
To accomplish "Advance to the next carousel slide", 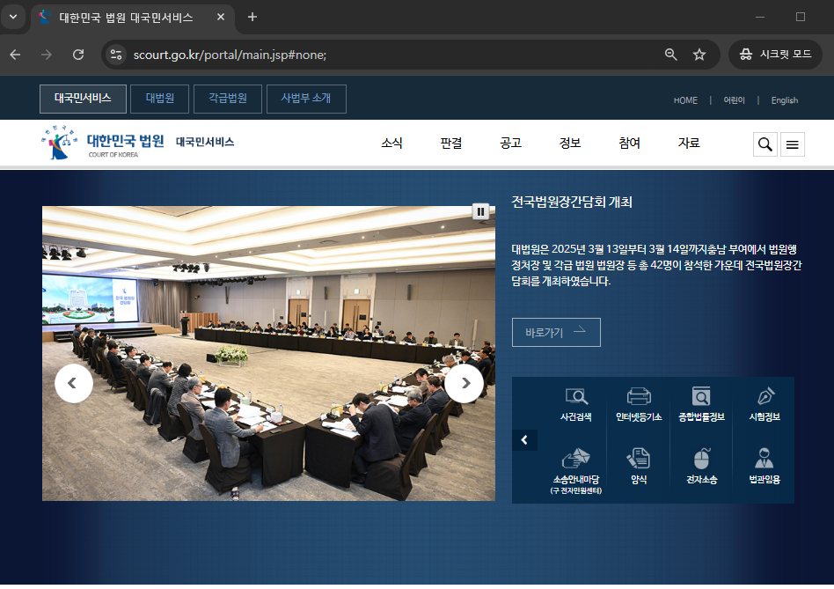I will coord(464,383).
